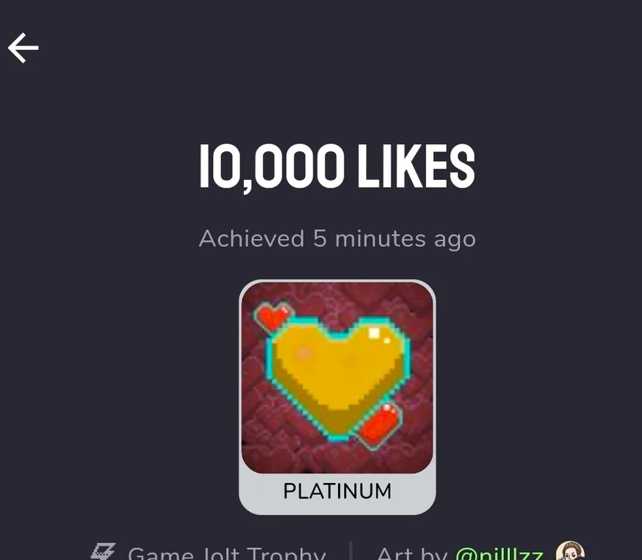Image resolution: width=642 pixels, height=560 pixels.
Task: Go back using the arrow icon
Action: pyautogui.click(x=23, y=48)
